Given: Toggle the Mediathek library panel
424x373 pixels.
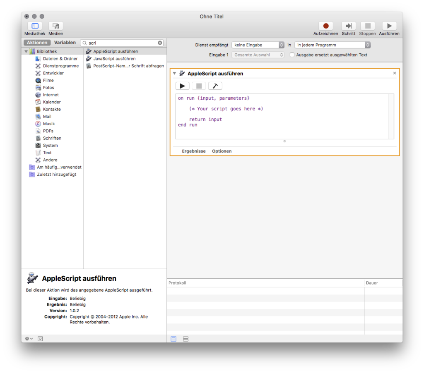Looking at the screenshot, I should click(35, 26).
